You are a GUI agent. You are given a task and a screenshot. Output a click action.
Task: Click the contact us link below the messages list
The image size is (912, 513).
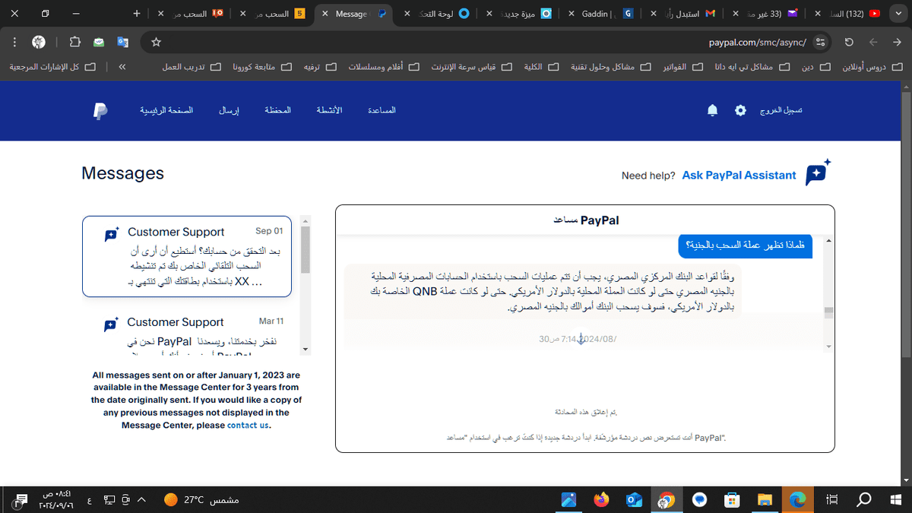point(248,426)
